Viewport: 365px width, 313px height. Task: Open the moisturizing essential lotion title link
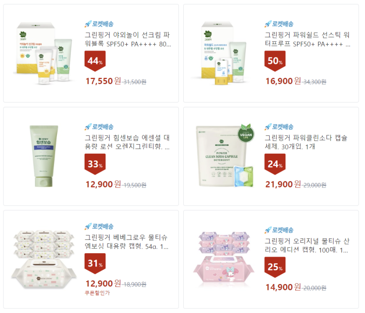(127, 142)
